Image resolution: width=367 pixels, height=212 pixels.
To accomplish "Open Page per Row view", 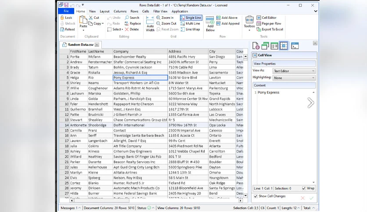I will click(269, 23).
